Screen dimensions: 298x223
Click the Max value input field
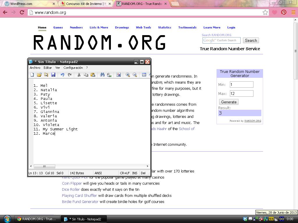pyautogui.click(x=241, y=93)
